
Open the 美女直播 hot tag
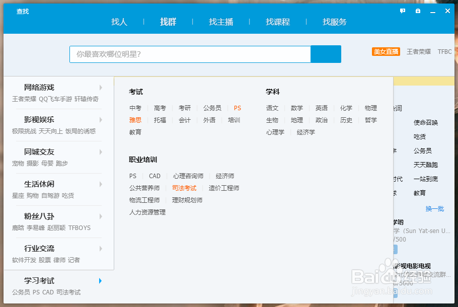pos(386,52)
